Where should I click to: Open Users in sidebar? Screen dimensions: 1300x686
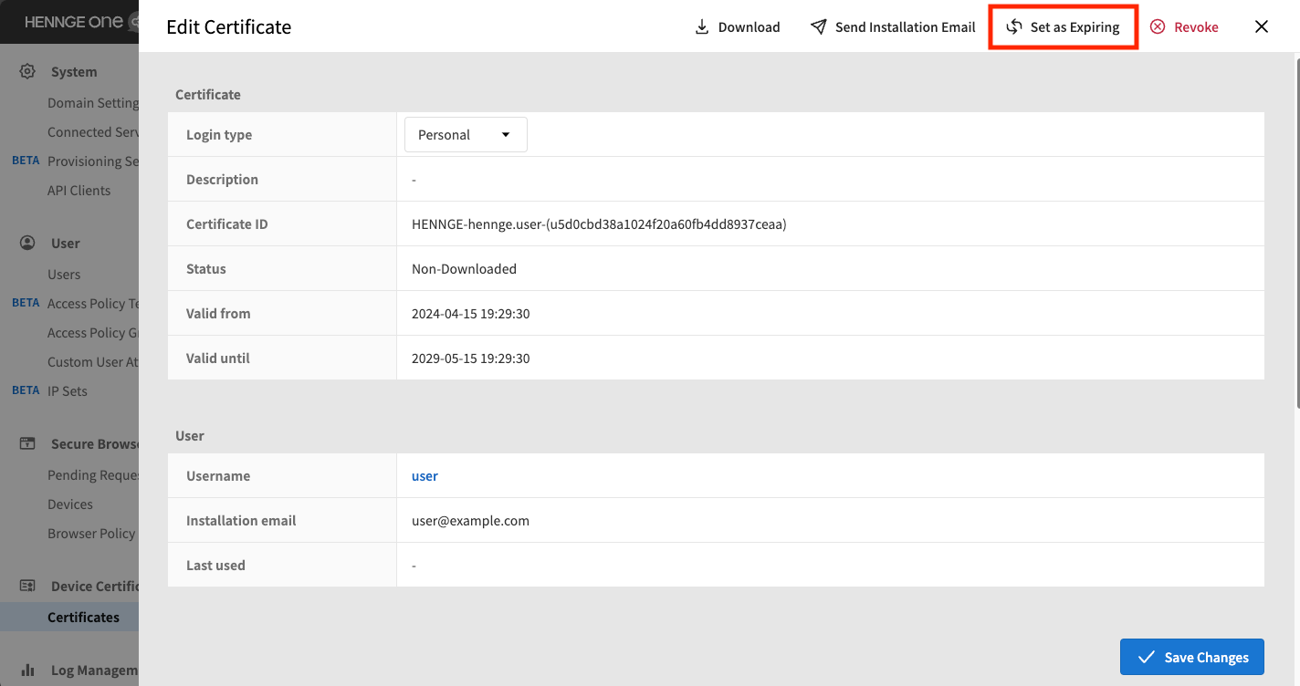coord(64,275)
